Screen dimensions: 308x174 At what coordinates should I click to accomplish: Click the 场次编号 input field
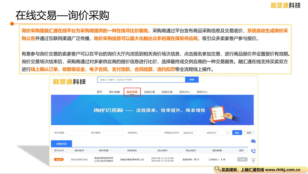point(114,133)
